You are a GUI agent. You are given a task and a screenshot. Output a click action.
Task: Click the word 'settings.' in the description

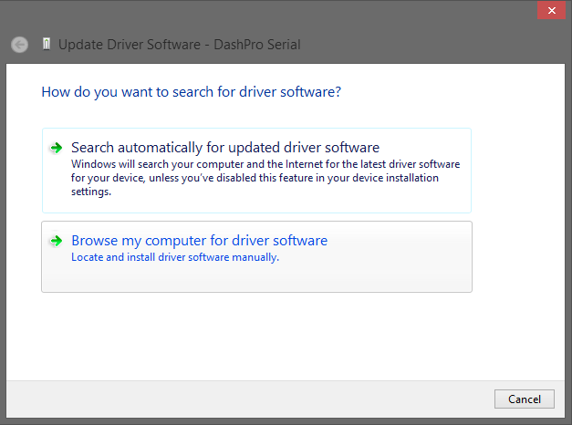91,192
